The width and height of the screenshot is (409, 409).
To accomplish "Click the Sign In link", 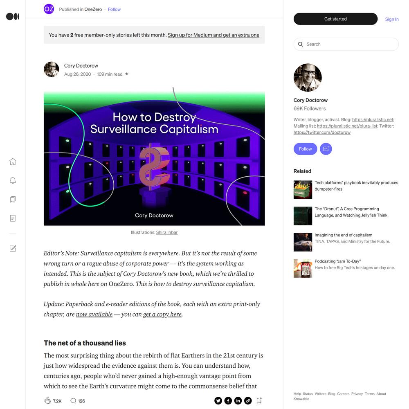I will [x=391, y=19].
